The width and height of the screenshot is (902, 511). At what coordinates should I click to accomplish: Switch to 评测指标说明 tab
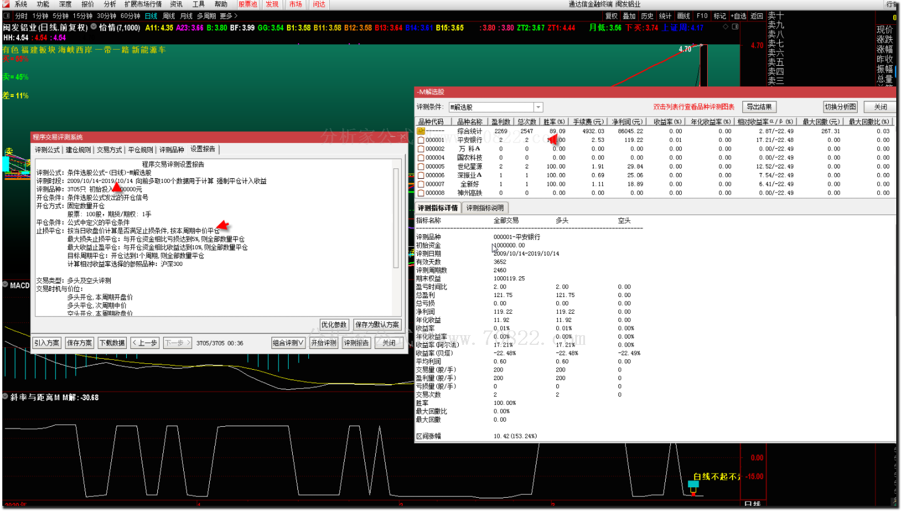(x=485, y=208)
